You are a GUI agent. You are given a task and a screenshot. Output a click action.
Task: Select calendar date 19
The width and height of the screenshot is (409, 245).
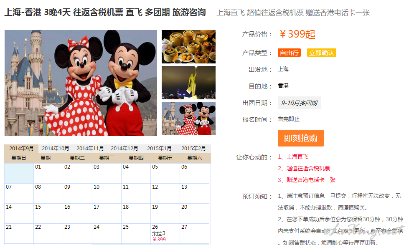pyautogui.click(x=165, y=213)
